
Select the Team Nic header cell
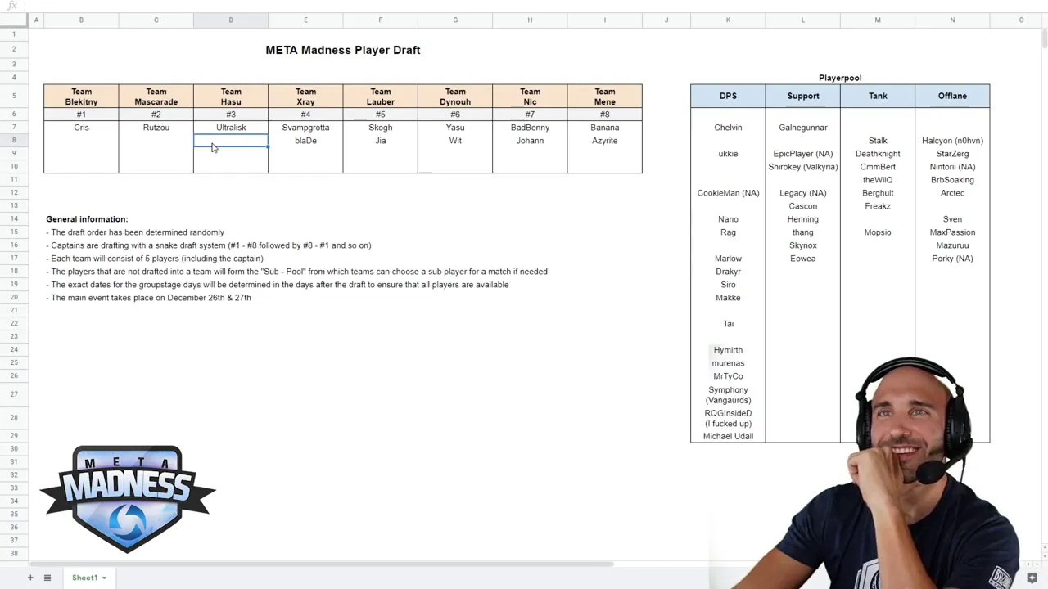pyautogui.click(x=530, y=97)
